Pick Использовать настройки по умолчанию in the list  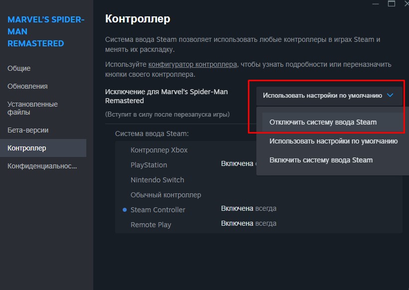click(x=333, y=141)
